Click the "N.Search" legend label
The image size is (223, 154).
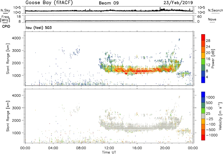(x=215, y=10)
